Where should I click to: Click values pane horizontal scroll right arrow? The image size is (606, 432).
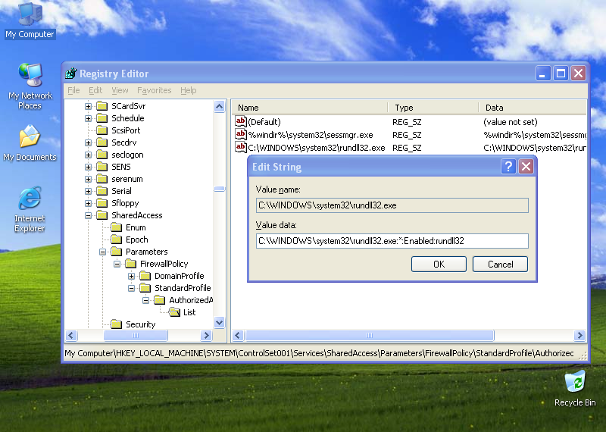[x=579, y=335]
